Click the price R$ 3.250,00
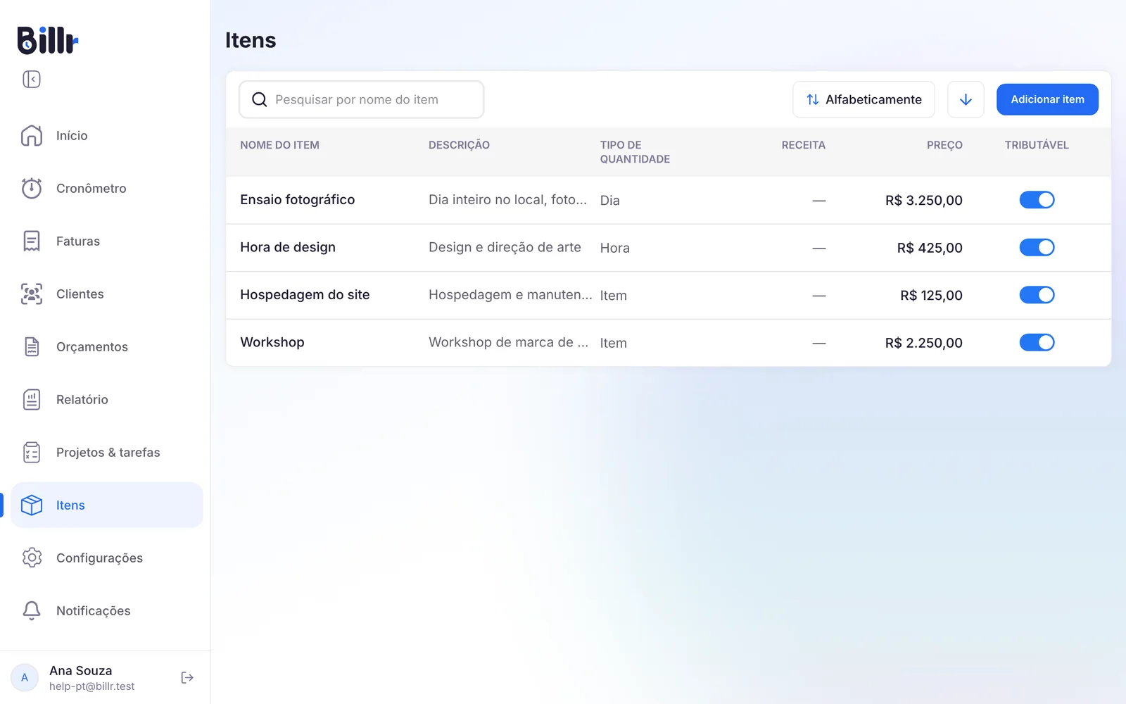 pyautogui.click(x=923, y=201)
